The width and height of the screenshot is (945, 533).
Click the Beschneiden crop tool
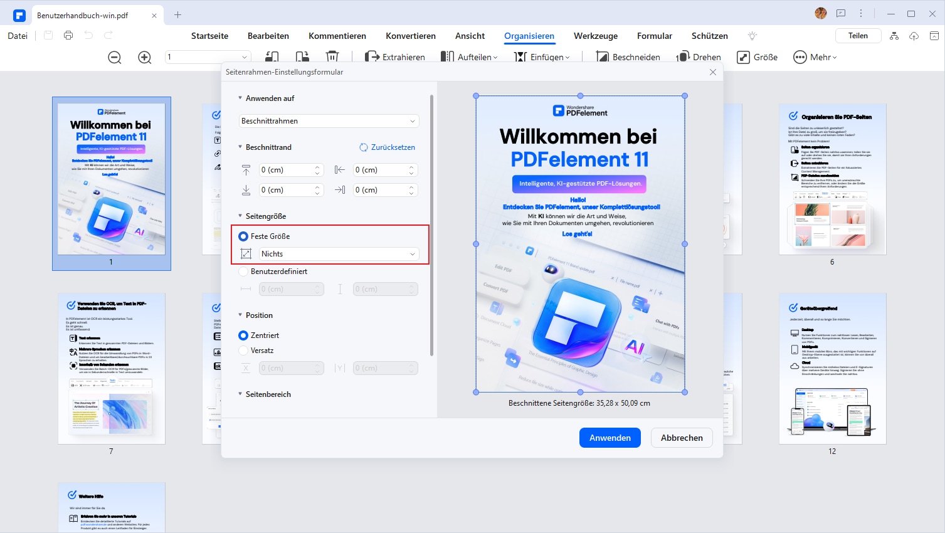(x=628, y=57)
